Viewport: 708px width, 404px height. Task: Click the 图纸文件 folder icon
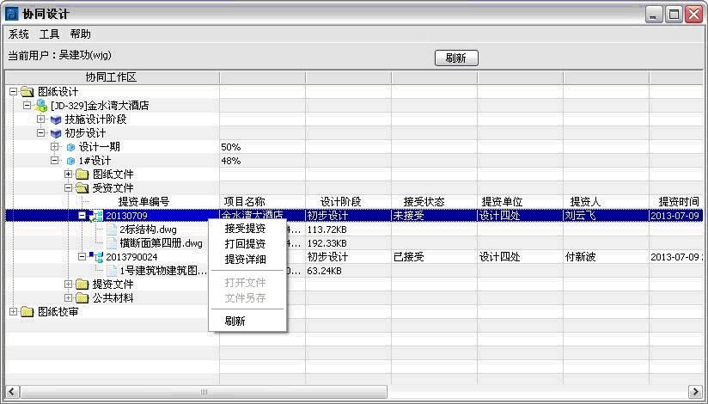[82, 174]
